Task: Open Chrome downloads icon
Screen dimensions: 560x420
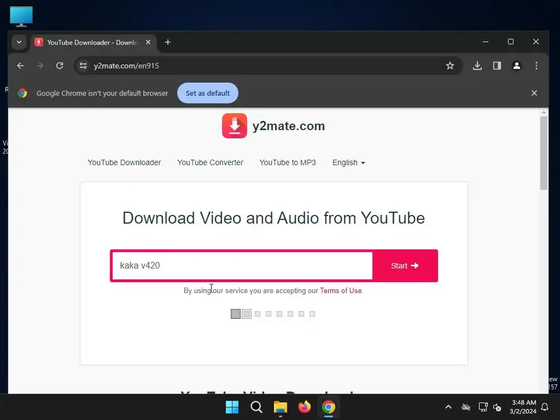Action: click(477, 66)
